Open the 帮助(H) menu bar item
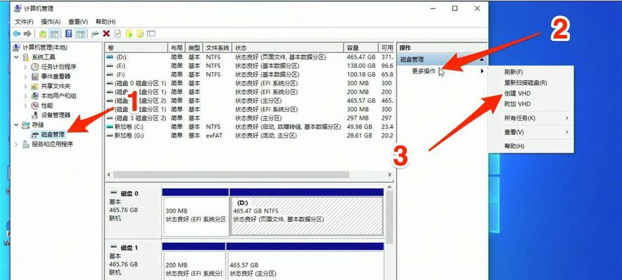 point(105,22)
